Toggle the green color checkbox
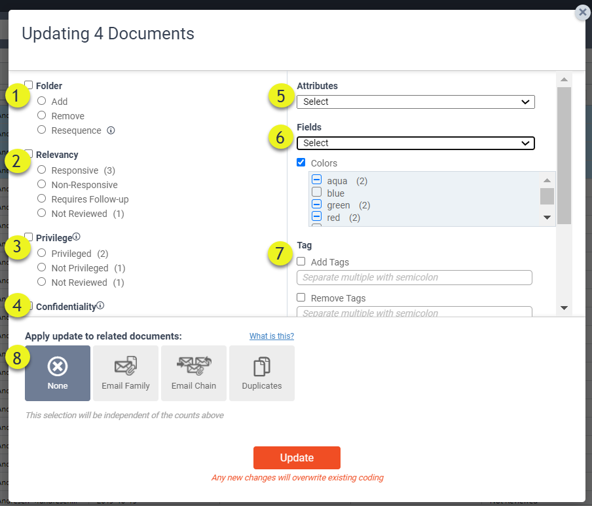This screenshot has width=592, height=506. [x=317, y=204]
